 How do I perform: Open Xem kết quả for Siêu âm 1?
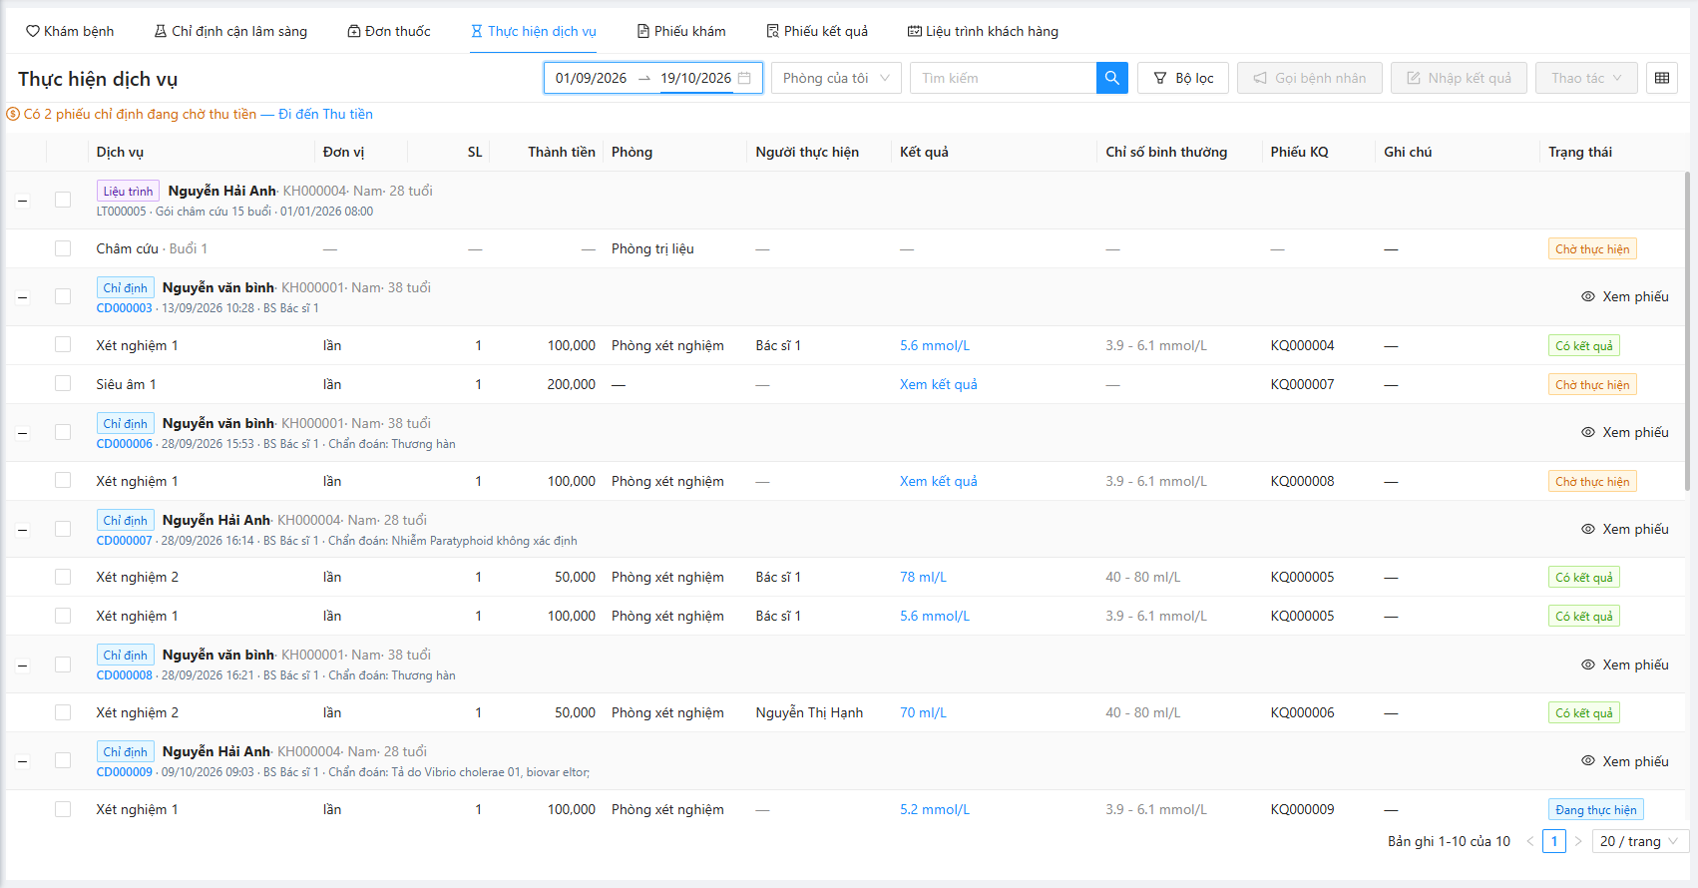pyautogui.click(x=939, y=384)
